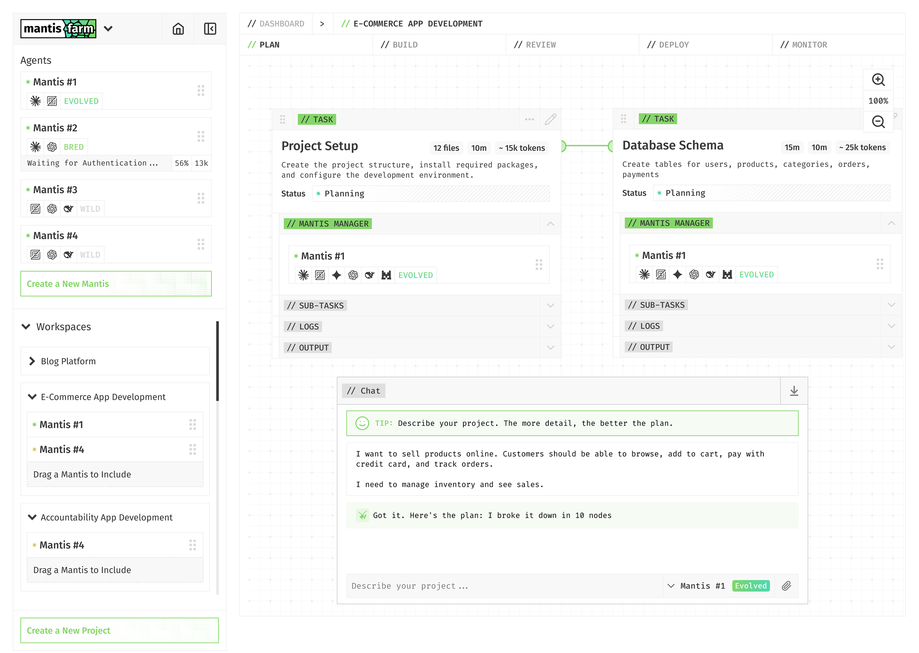Click drag handle of Mantis #2 agent
The image size is (919, 653).
[201, 137]
